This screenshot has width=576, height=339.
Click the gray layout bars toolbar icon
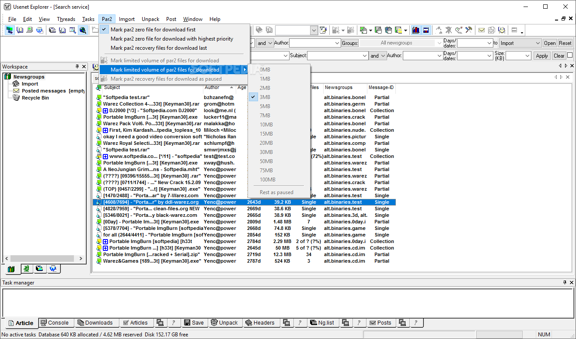[514, 30]
